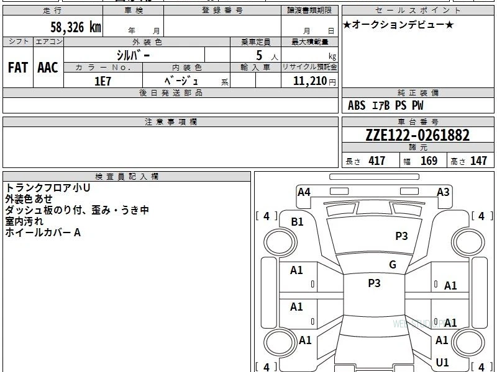Screen dimensions: 497x372
Task: Click the mileage value 58,326 km
Action: coord(76,27)
